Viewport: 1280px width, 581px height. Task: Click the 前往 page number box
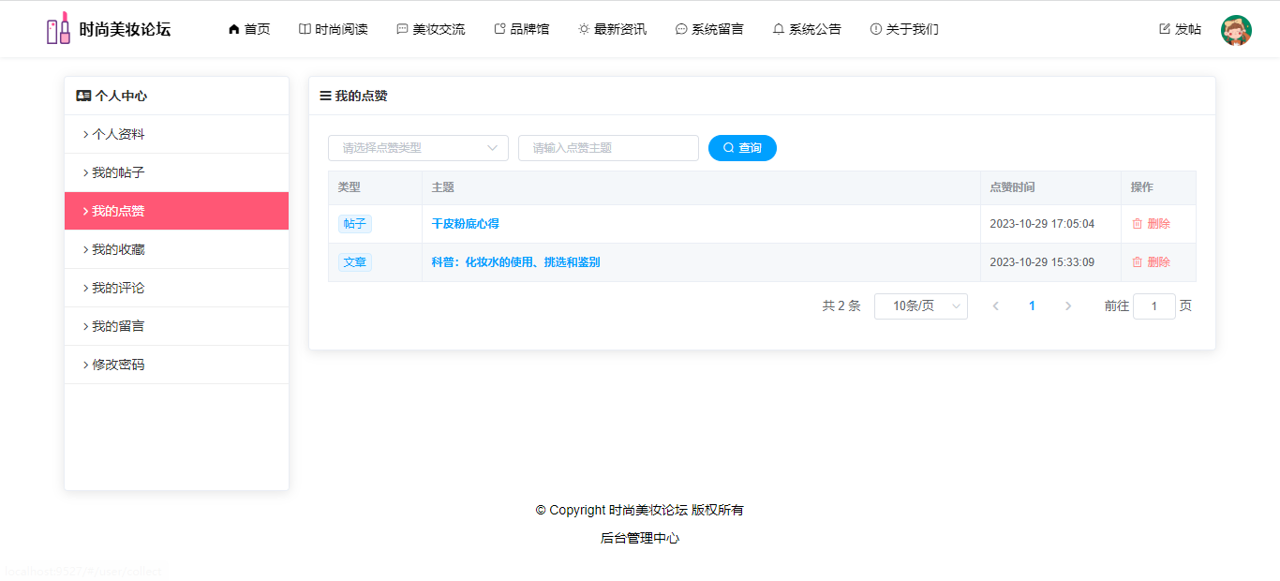pyautogui.click(x=1153, y=306)
